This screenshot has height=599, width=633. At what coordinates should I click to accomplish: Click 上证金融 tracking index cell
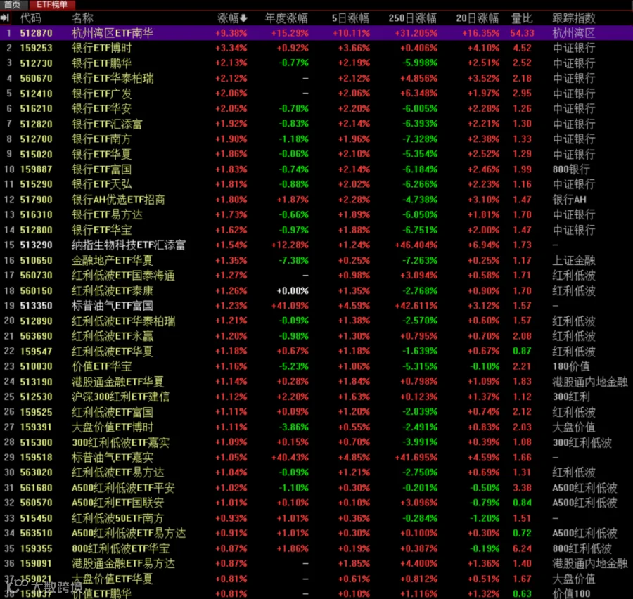tap(574, 260)
